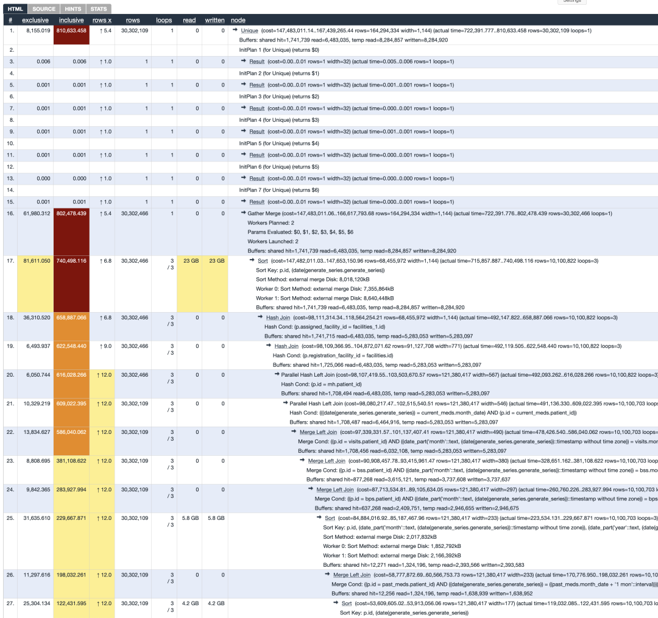This screenshot has width=658, height=618.
Task: Select inclusive time cell 740,498.116
Action: 71,284
